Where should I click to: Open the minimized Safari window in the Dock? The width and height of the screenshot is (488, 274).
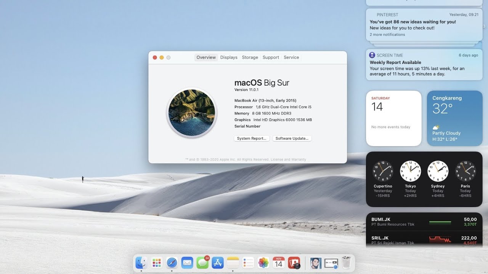(331, 263)
